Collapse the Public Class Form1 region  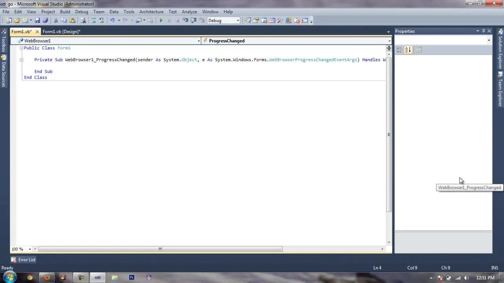(x=21, y=48)
